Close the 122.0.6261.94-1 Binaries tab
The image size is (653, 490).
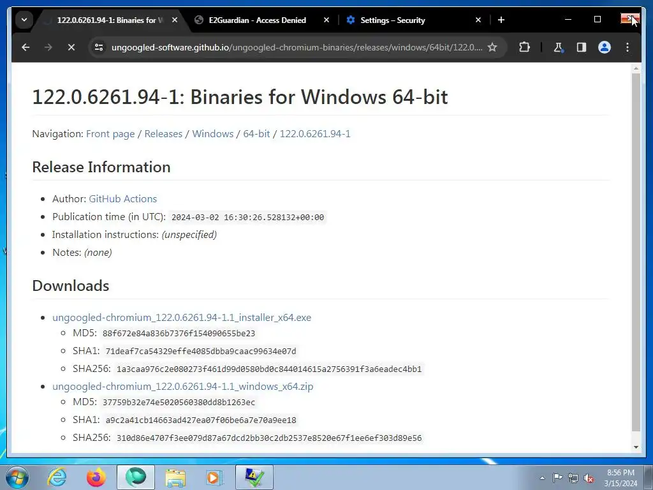(x=175, y=20)
